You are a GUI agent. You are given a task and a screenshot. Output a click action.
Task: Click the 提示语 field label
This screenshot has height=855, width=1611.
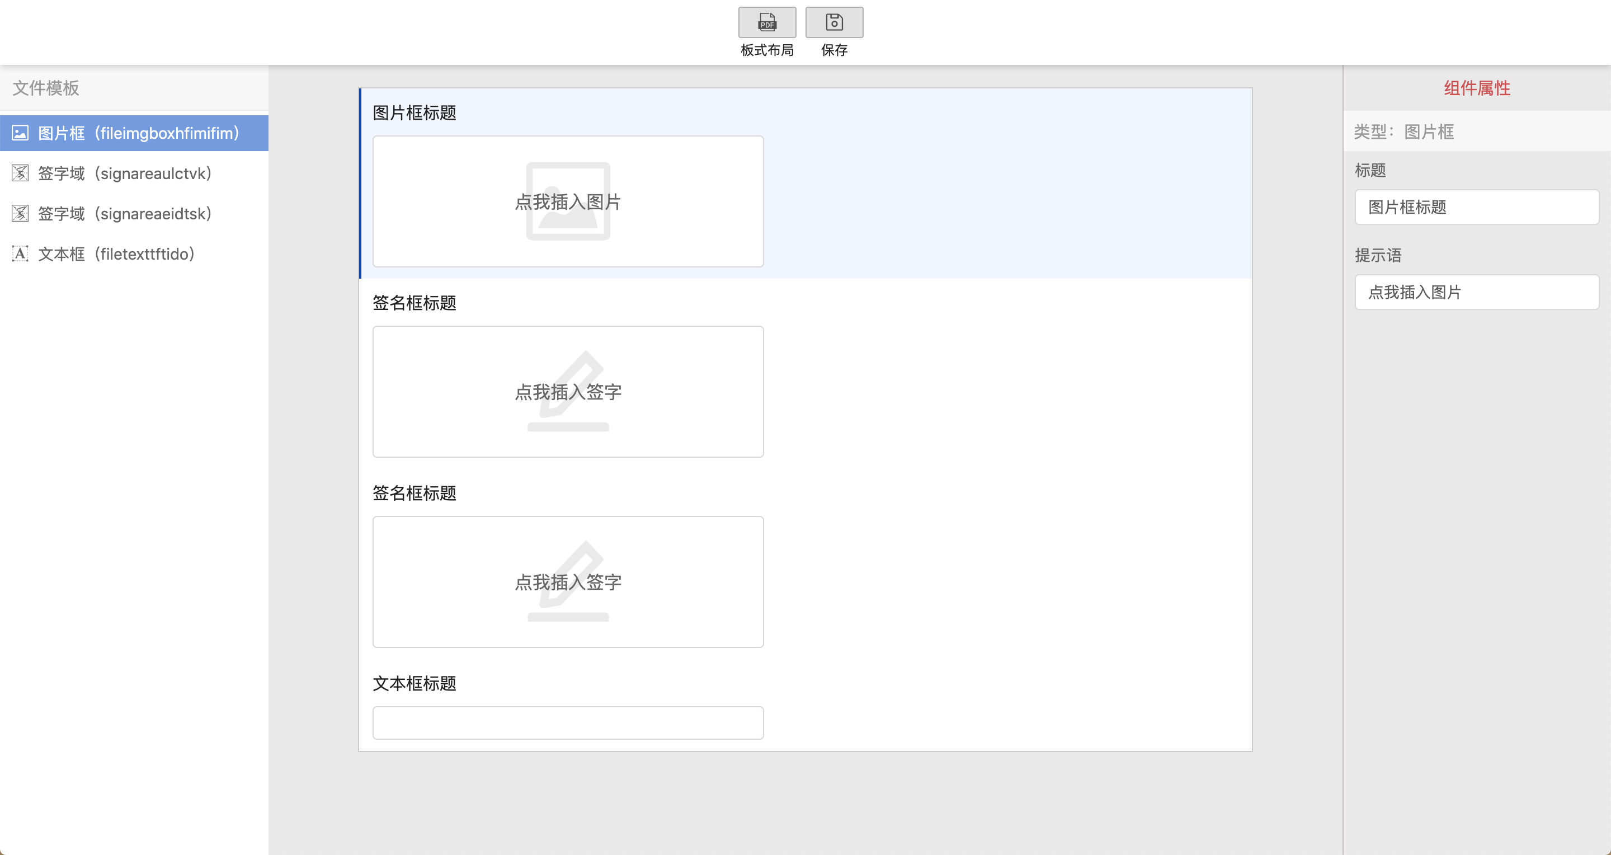[x=1378, y=255]
